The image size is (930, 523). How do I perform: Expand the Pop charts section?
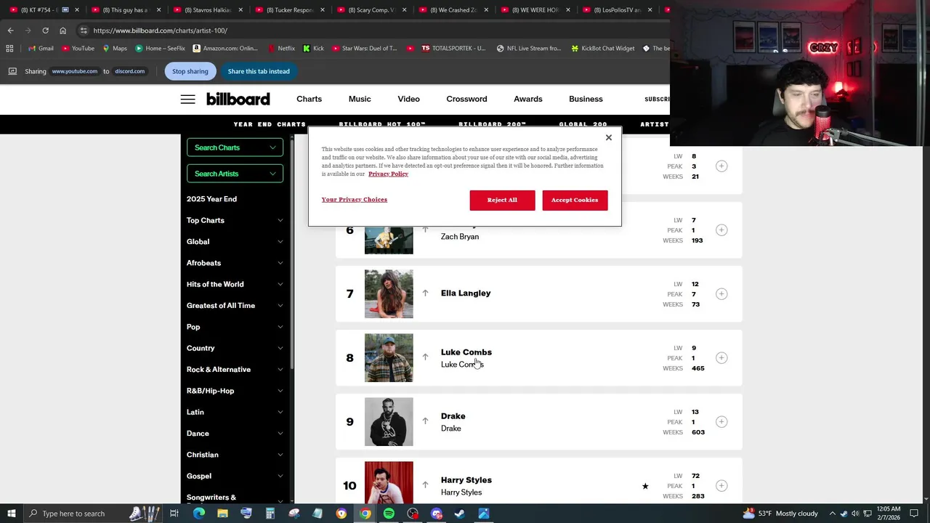tap(280, 327)
